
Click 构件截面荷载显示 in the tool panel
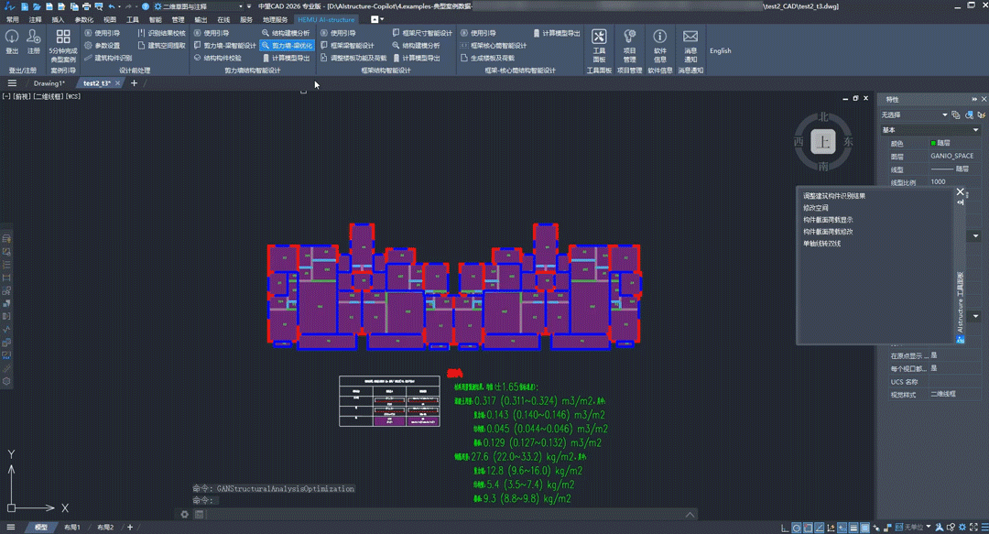coord(828,220)
